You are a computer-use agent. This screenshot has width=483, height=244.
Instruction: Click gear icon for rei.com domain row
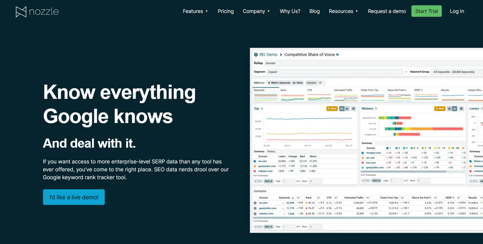(255, 203)
